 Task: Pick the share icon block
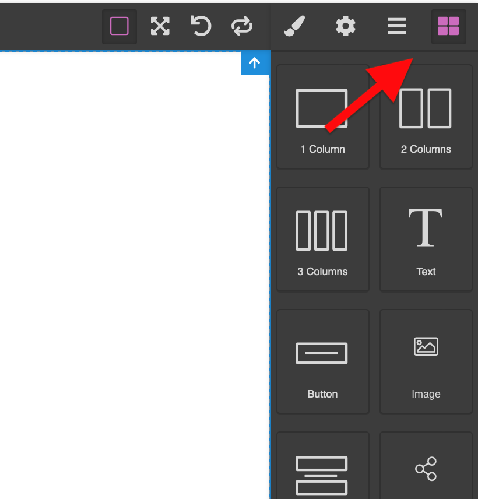pos(426,466)
